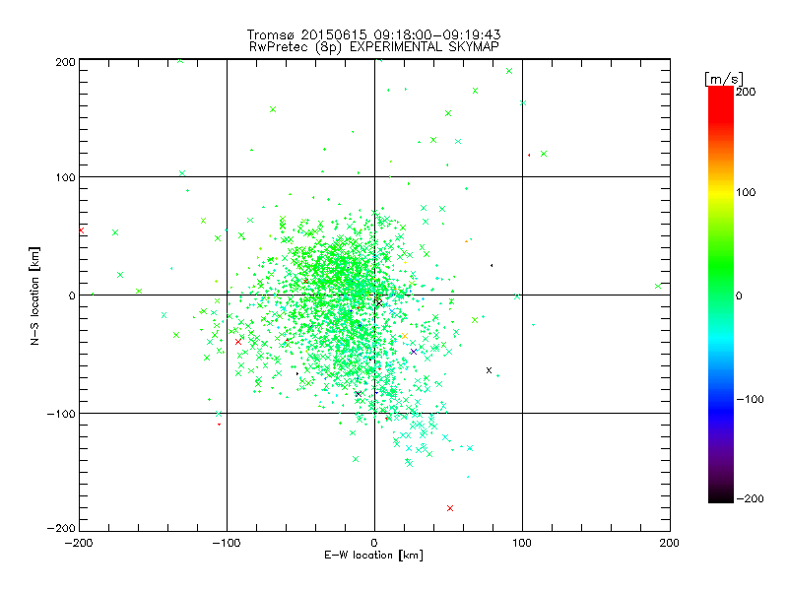Click the red top section of colorbar
This screenshot has height=591, width=788.
click(721, 103)
